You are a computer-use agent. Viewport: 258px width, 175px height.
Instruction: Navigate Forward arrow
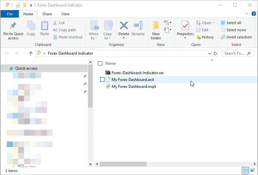pyautogui.click(x=16, y=53)
